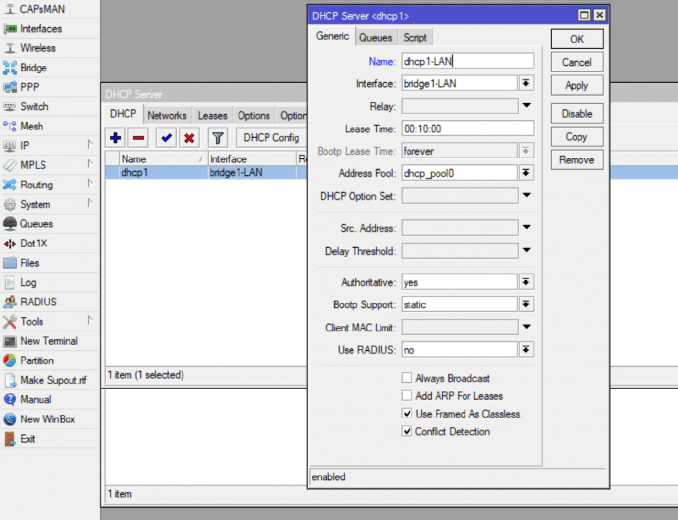Open the Wireless menu icon
The height and width of the screenshot is (520, 678).
[x=10, y=48]
